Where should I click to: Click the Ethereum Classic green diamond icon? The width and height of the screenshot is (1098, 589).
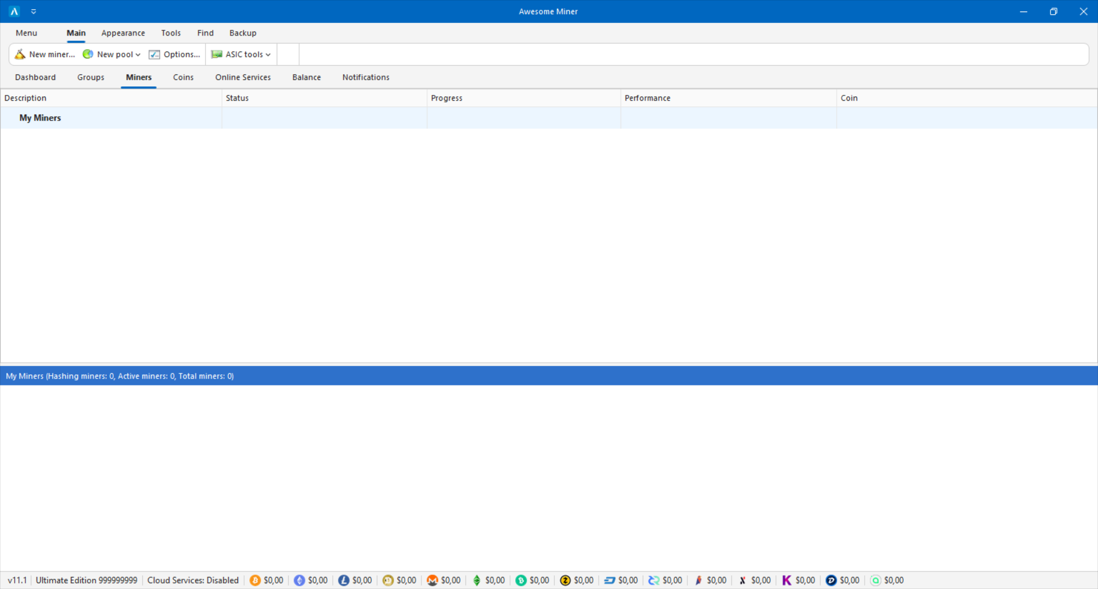pyautogui.click(x=477, y=580)
